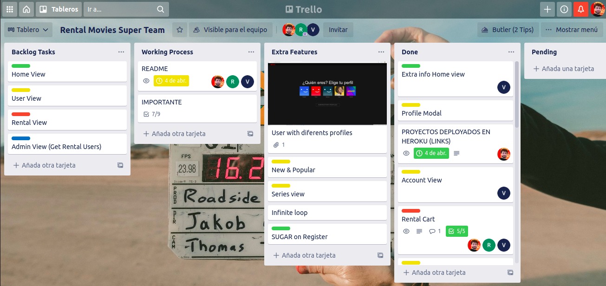Image resolution: width=606 pixels, height=286 pixels.
Task: Toggle due date '4 de abr.' on README
Action: (171, 81)
